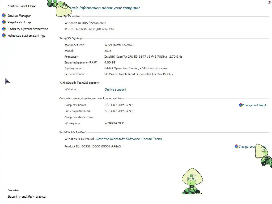Click the Full computer name value DESKTOP-0P53R7O
272x204 pixels.
pyautogui.click(x=118, y=111)
